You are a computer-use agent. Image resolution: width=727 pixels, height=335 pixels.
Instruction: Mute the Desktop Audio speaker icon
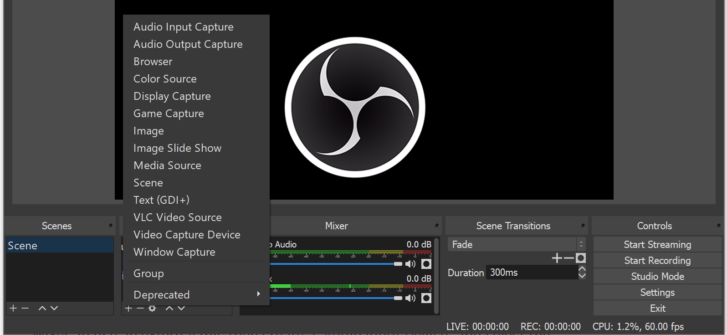point(410,264)
